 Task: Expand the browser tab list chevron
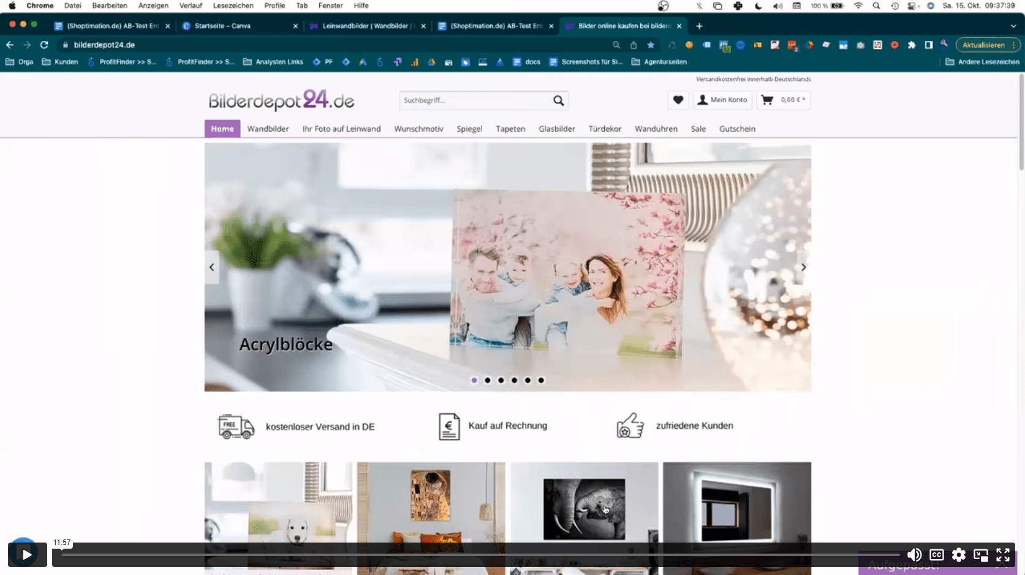[x=1013, y=26]
